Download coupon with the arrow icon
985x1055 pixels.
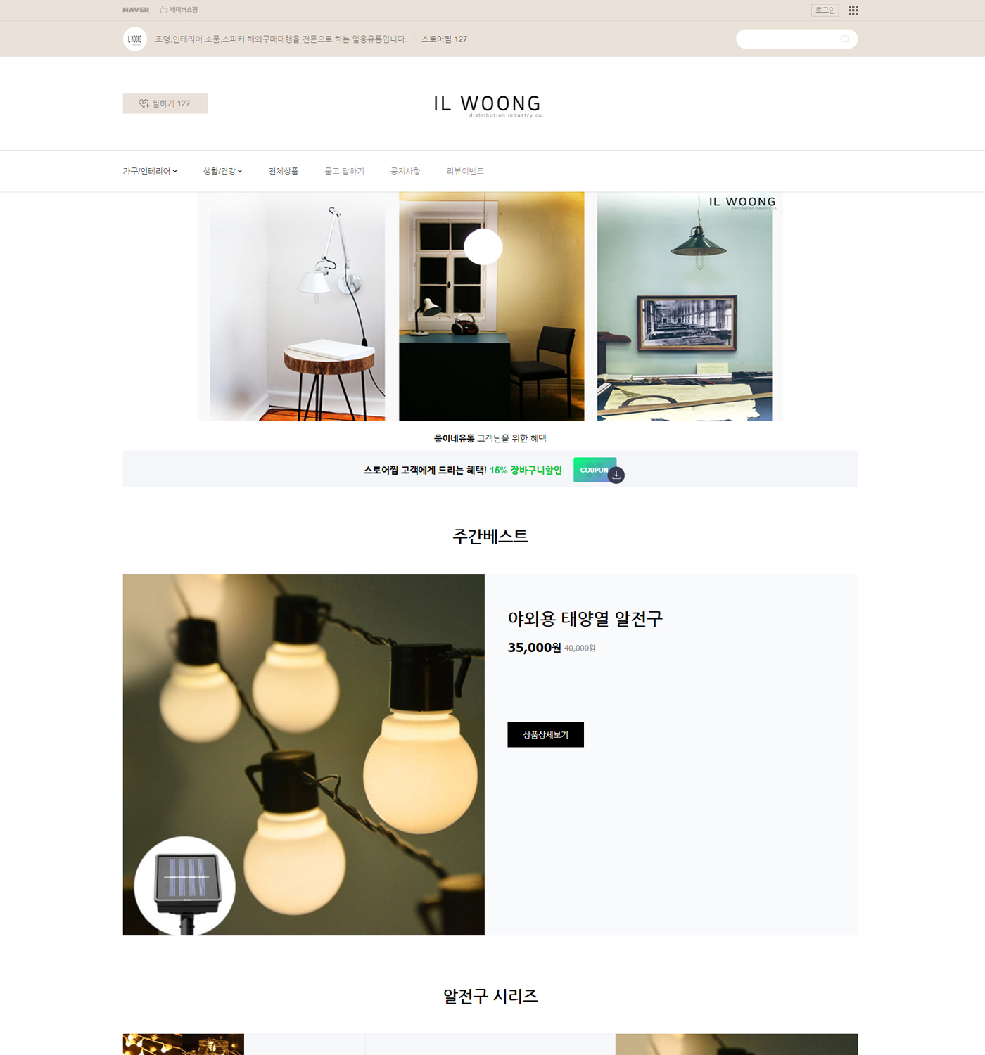[x=616, y=475]
